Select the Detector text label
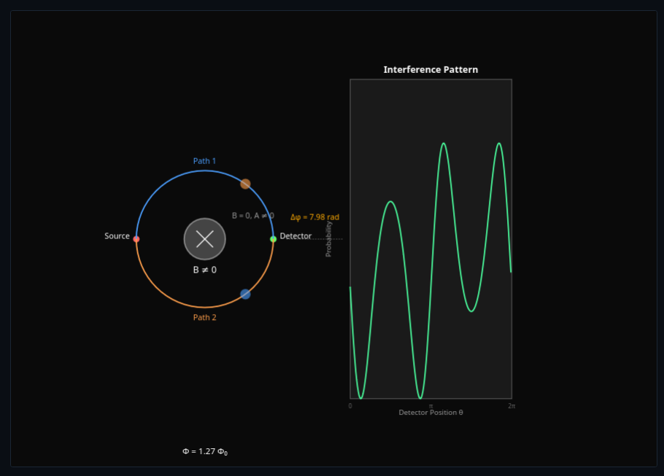The width and height of the screenshot is (664, 476). (x=296, y=236)
